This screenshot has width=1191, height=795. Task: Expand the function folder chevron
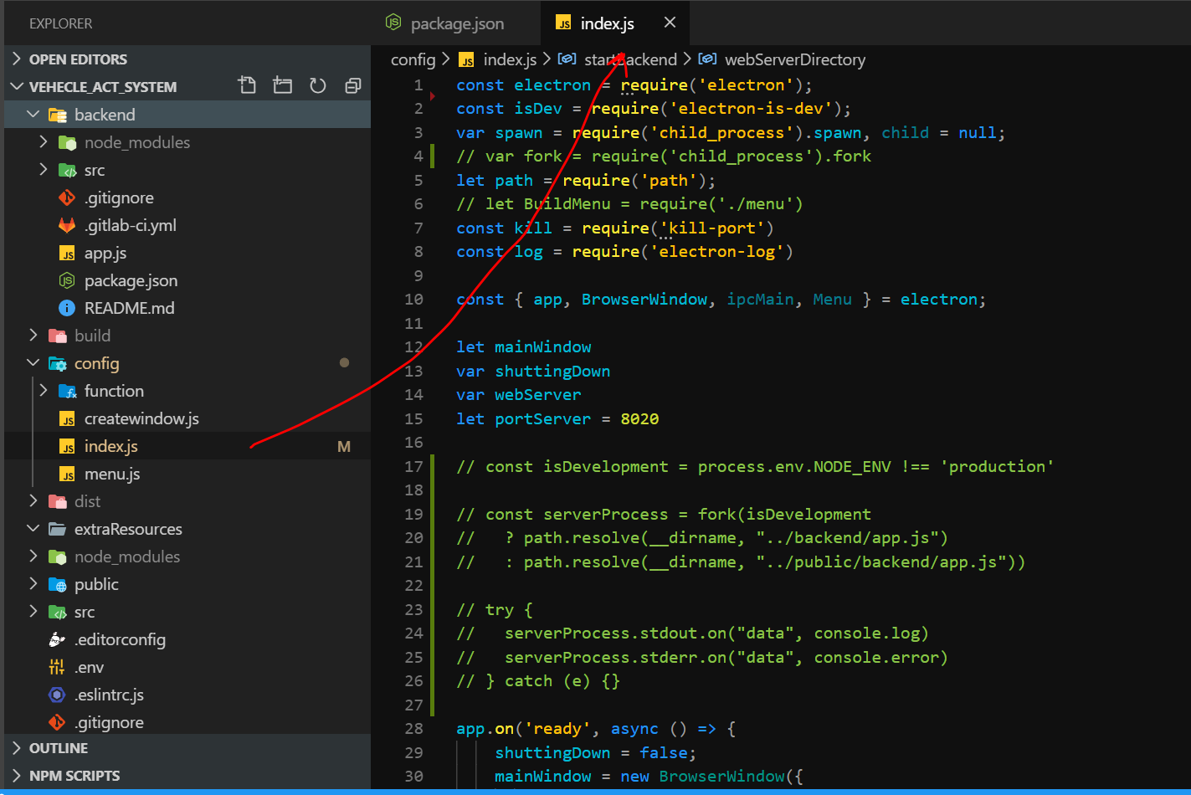(x=44, y=390)
